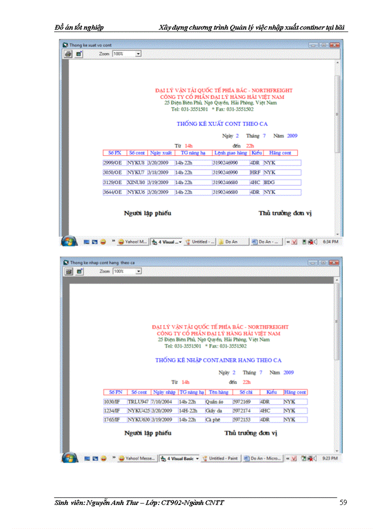Open the Zoom combo in the nhap cont hang window
This screenshot has height=529, width=384.
pos(137,271)
